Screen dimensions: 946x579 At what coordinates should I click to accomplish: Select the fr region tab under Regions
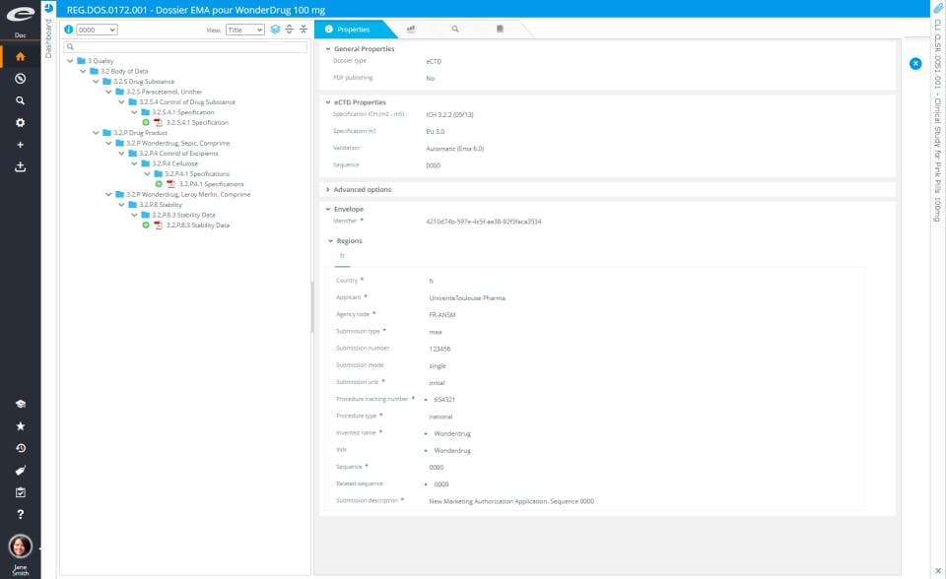coord(342,255)
